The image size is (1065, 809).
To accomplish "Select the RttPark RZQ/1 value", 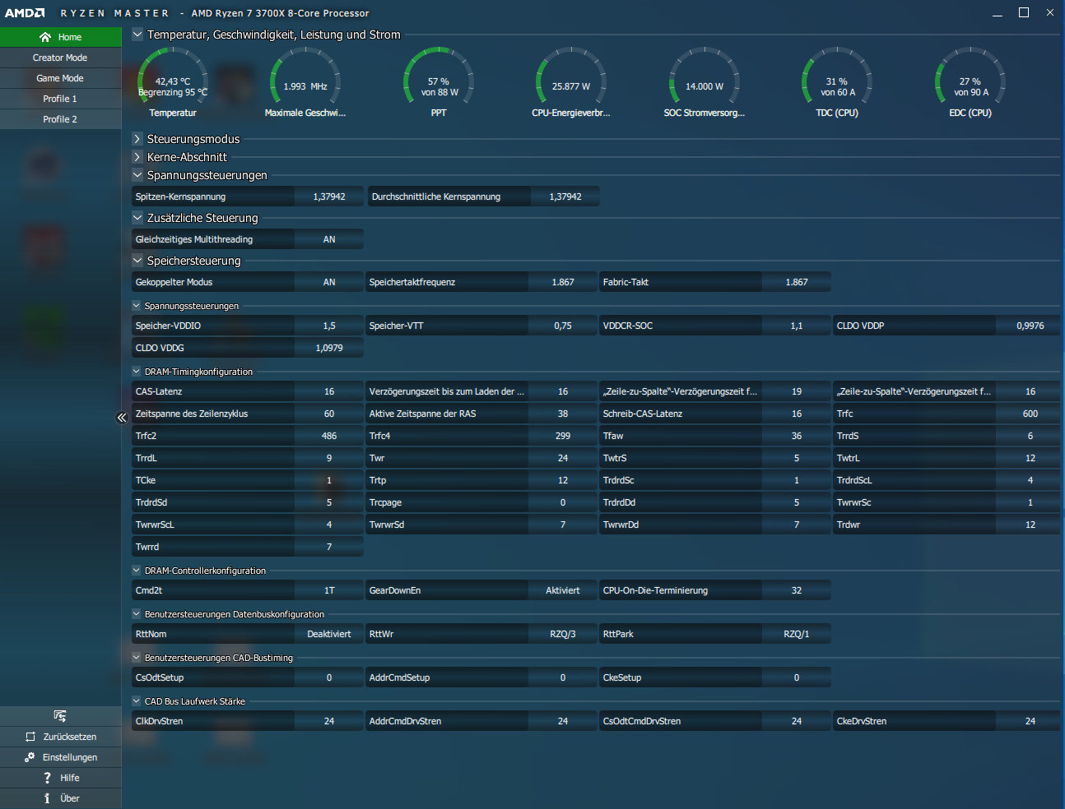I will click(x=797, y=634).
